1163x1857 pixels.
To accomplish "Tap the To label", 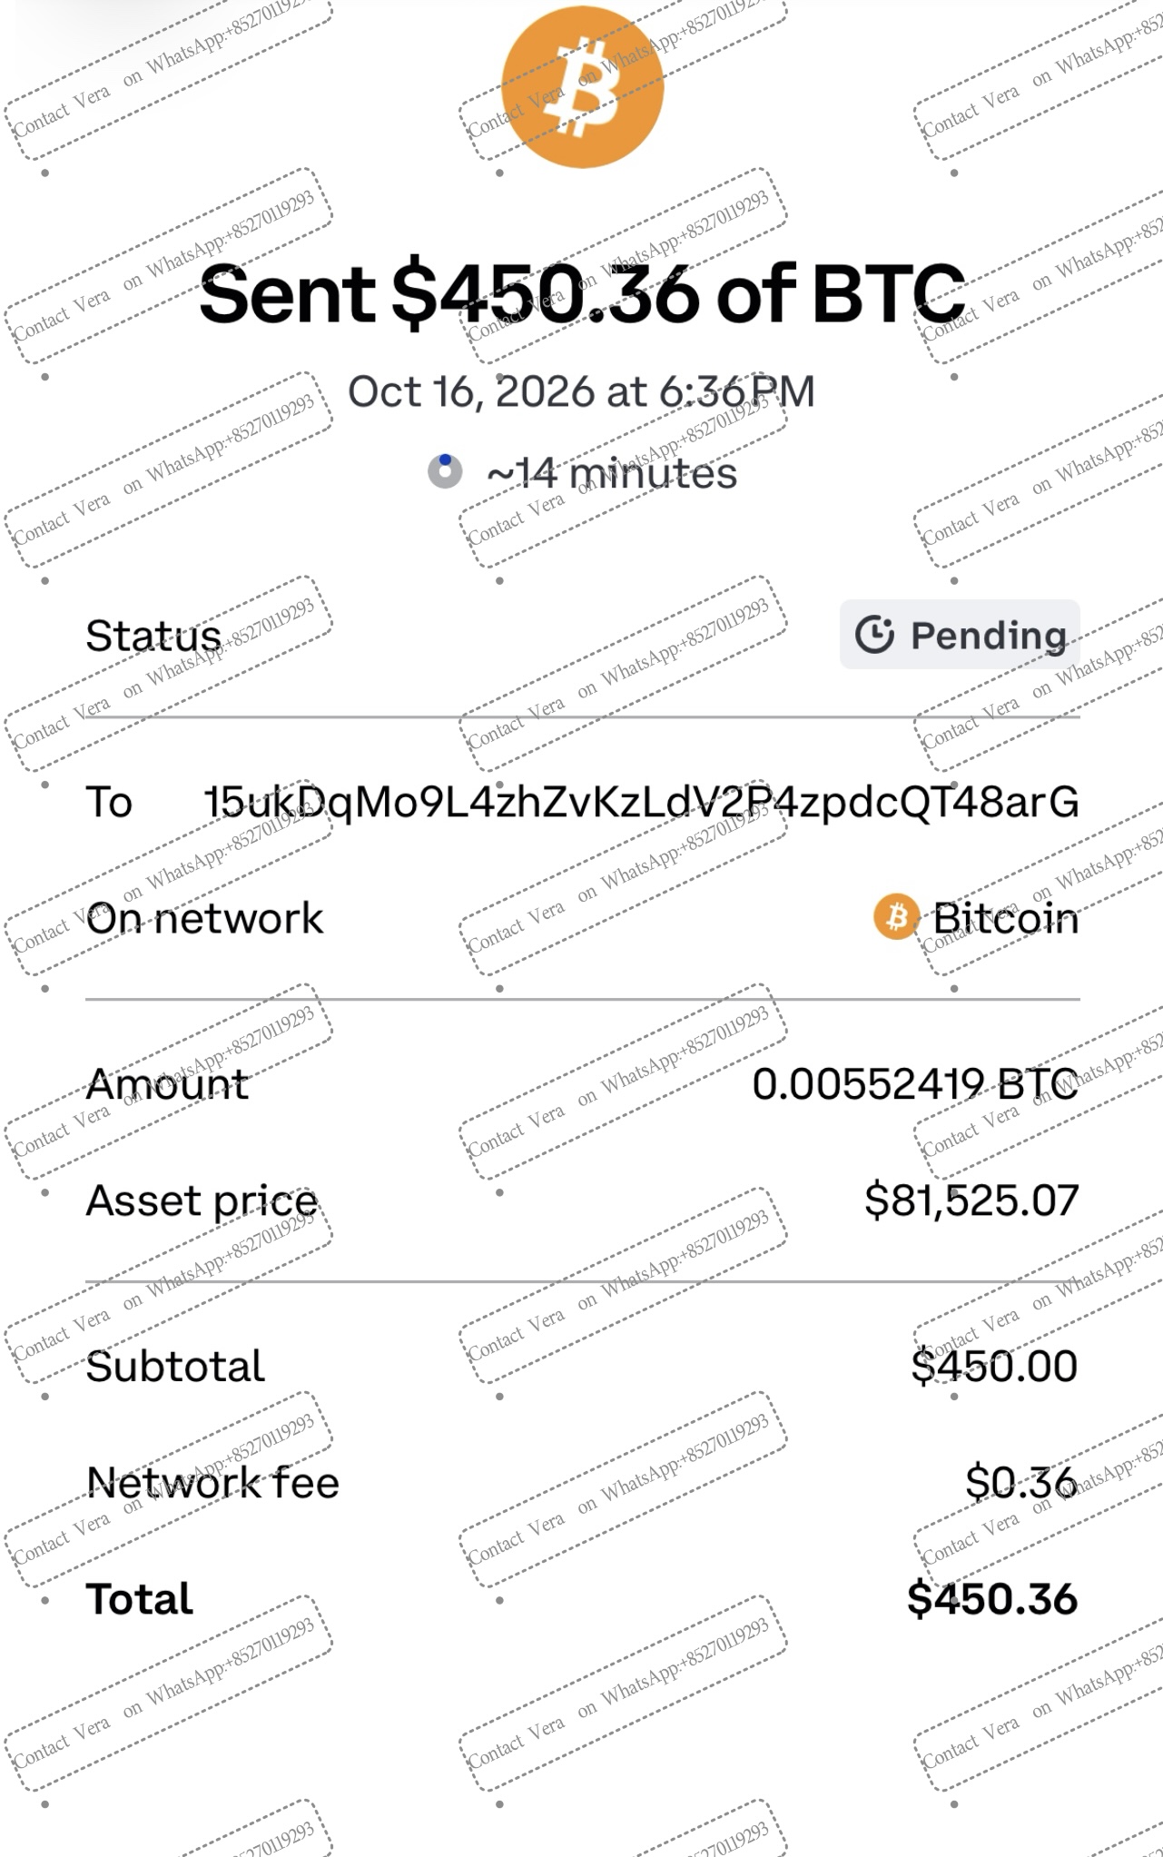I will [109, 803].
